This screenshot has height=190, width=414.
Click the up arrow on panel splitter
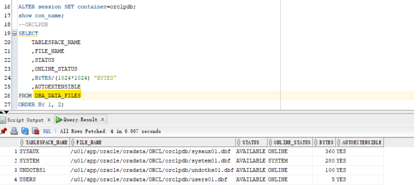[2, 112]
